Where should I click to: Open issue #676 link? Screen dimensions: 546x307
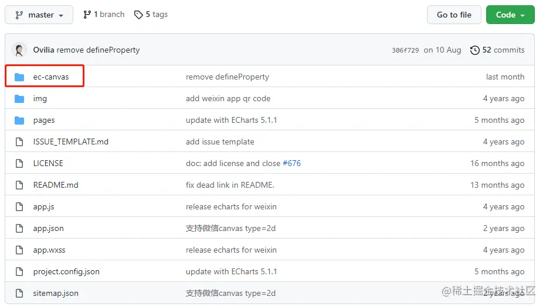click(x=291, y=164)
